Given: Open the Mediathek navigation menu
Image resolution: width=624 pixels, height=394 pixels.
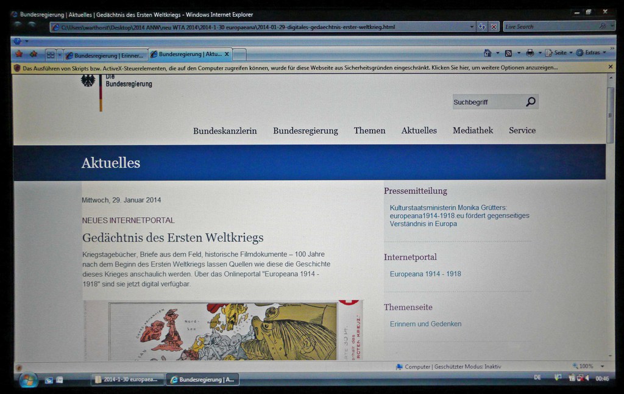Looking at the screenshot, I should tap(472, 131).
